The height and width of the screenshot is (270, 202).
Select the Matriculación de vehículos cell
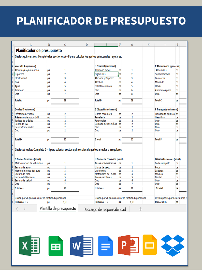31,163
